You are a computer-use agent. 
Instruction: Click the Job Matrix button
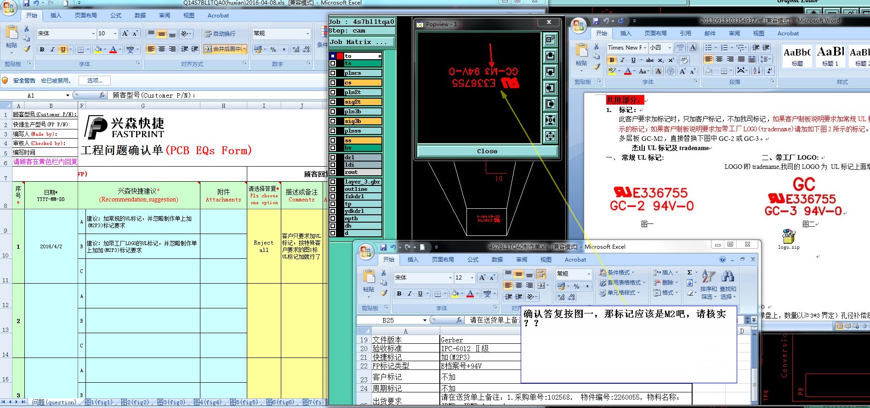361,42
